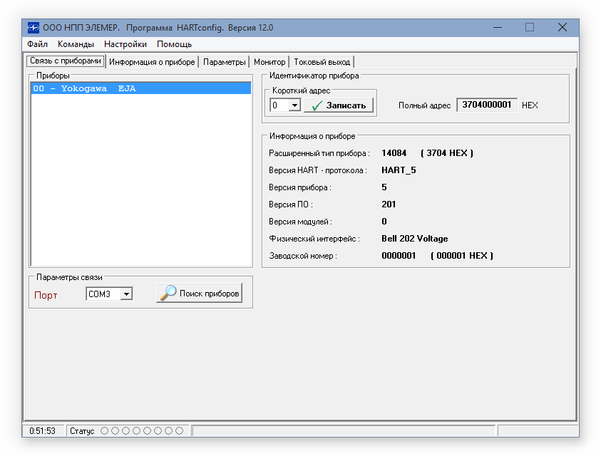601x456 pixels.
Task: Click the magnifier icon on Поиск приборов
Action: (169, 294)
